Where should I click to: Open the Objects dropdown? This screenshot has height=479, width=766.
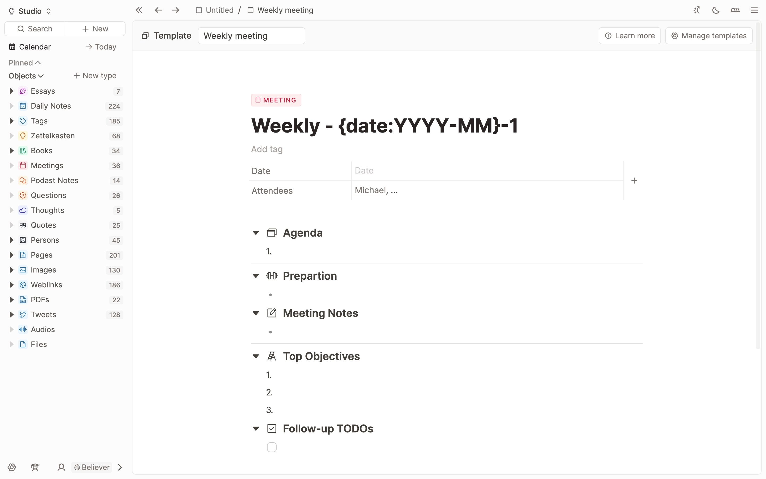click(26, 76)
